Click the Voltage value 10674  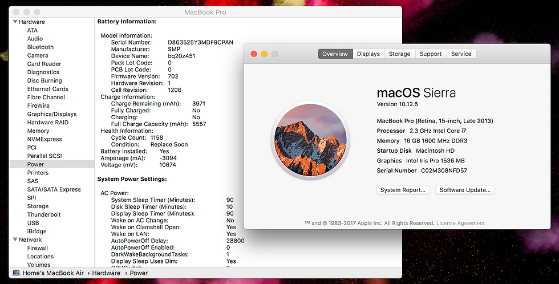[x=168, y=165]
